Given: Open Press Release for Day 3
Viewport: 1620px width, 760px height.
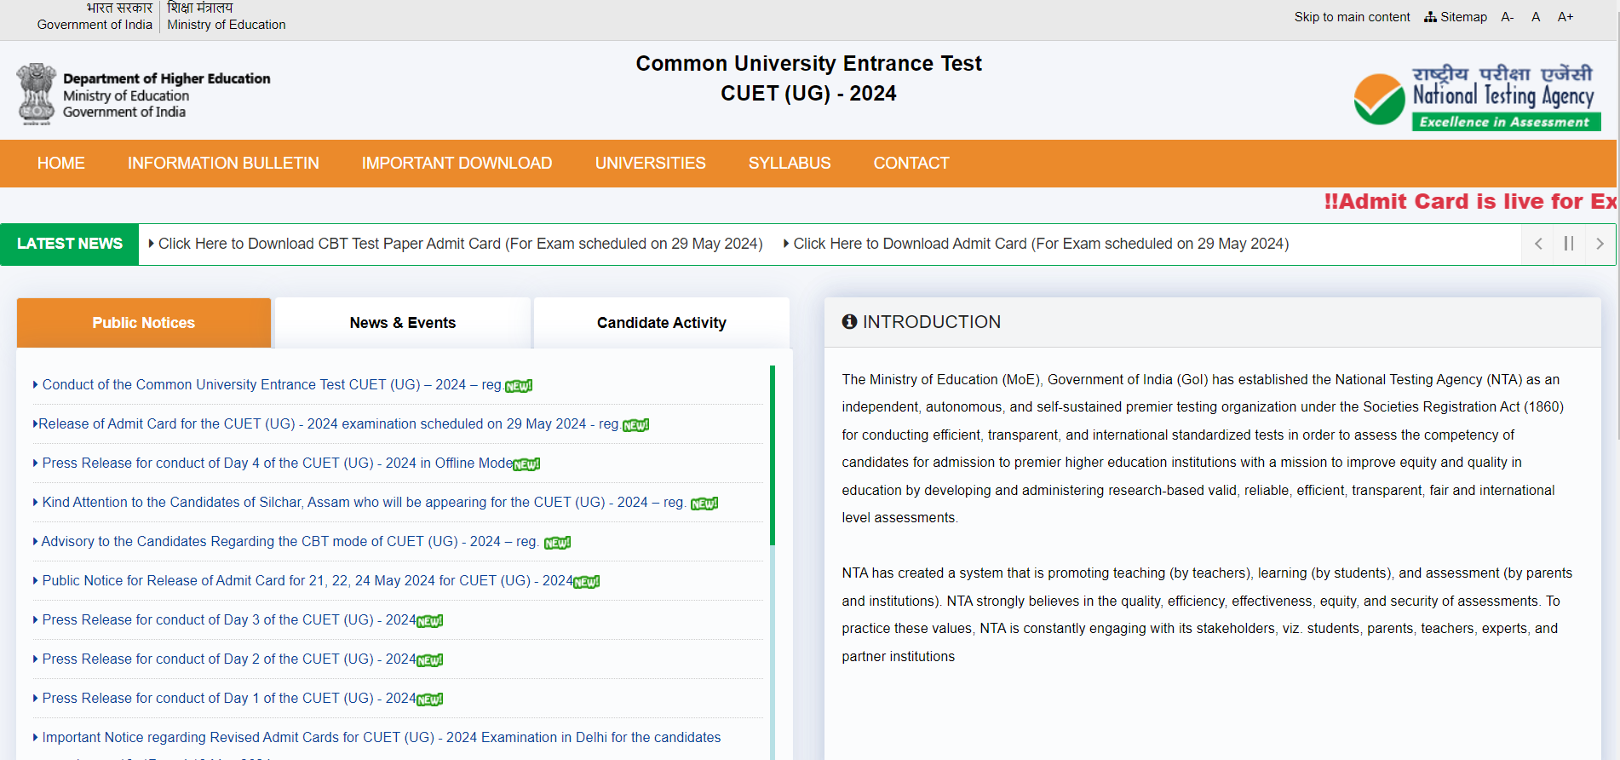Looking at the screenshot, I should (229, 620).
